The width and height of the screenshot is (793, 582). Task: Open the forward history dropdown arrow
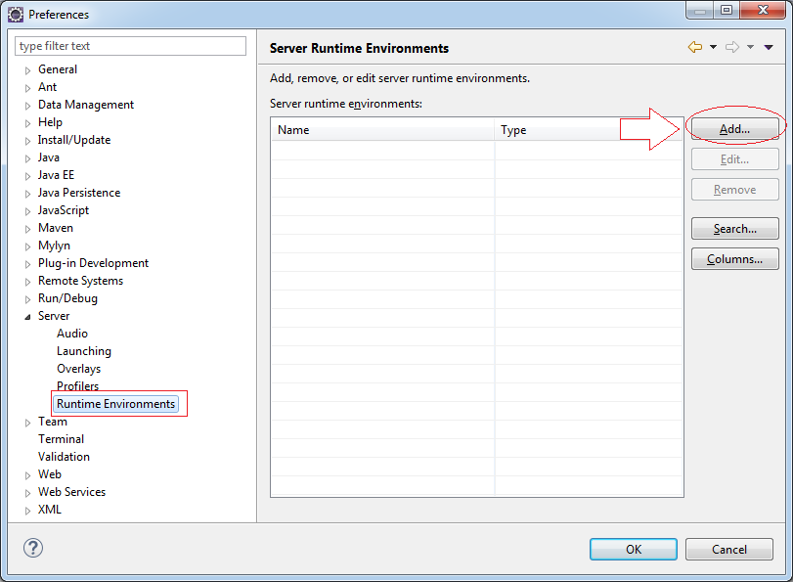(x=751, y=47)
